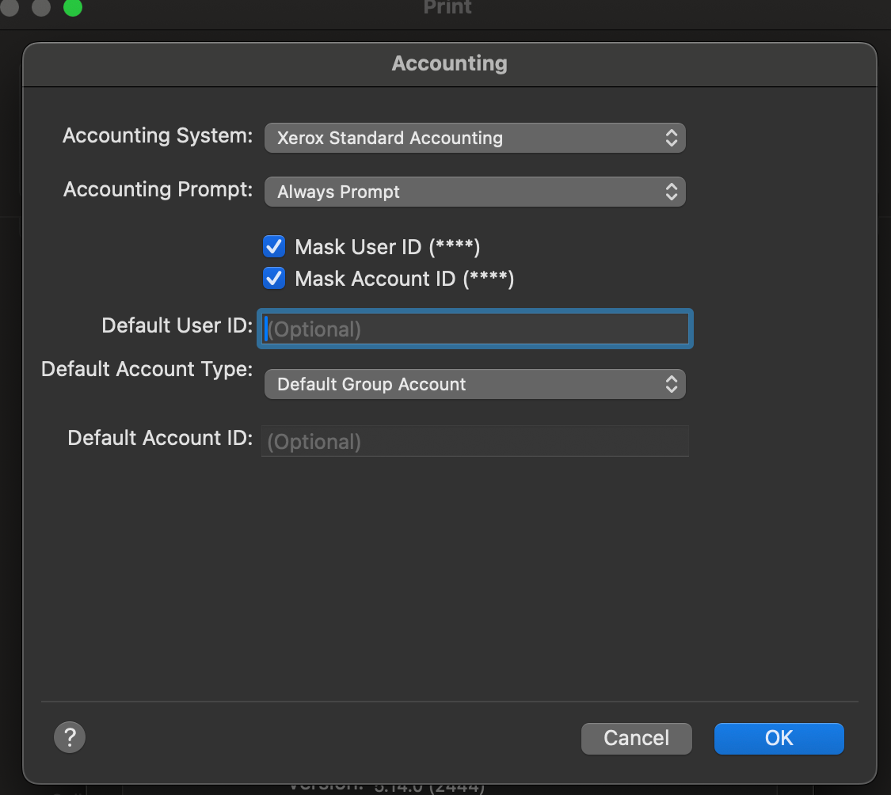Image resolution: width=891 pixels, height=795 pixels.
Task: Click the Default Account ID text field
Action: coord(475,441)
